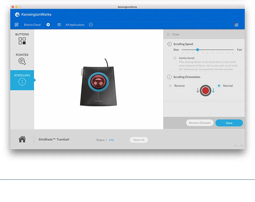This screenshot has height=202, width=255.
Task: Click the Reset All button
Action: pos(139,140)
